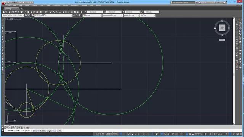The height and width of the screenshot is (137, 244).
Task: Click the Arc option in command line
Action: [x=35, y=131]
